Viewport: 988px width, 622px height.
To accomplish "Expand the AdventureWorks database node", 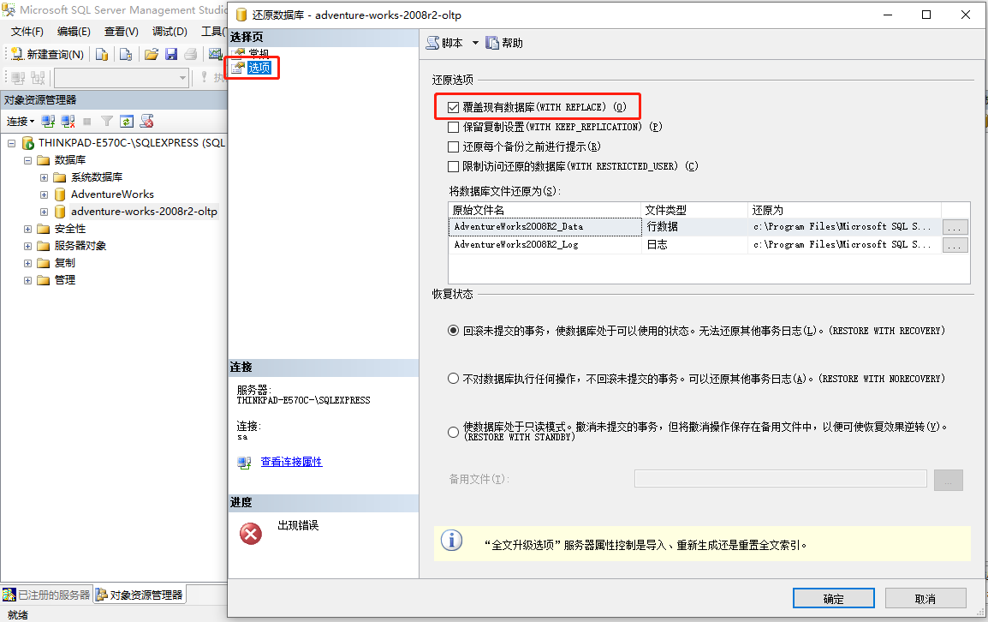I will tap(45, 194).
